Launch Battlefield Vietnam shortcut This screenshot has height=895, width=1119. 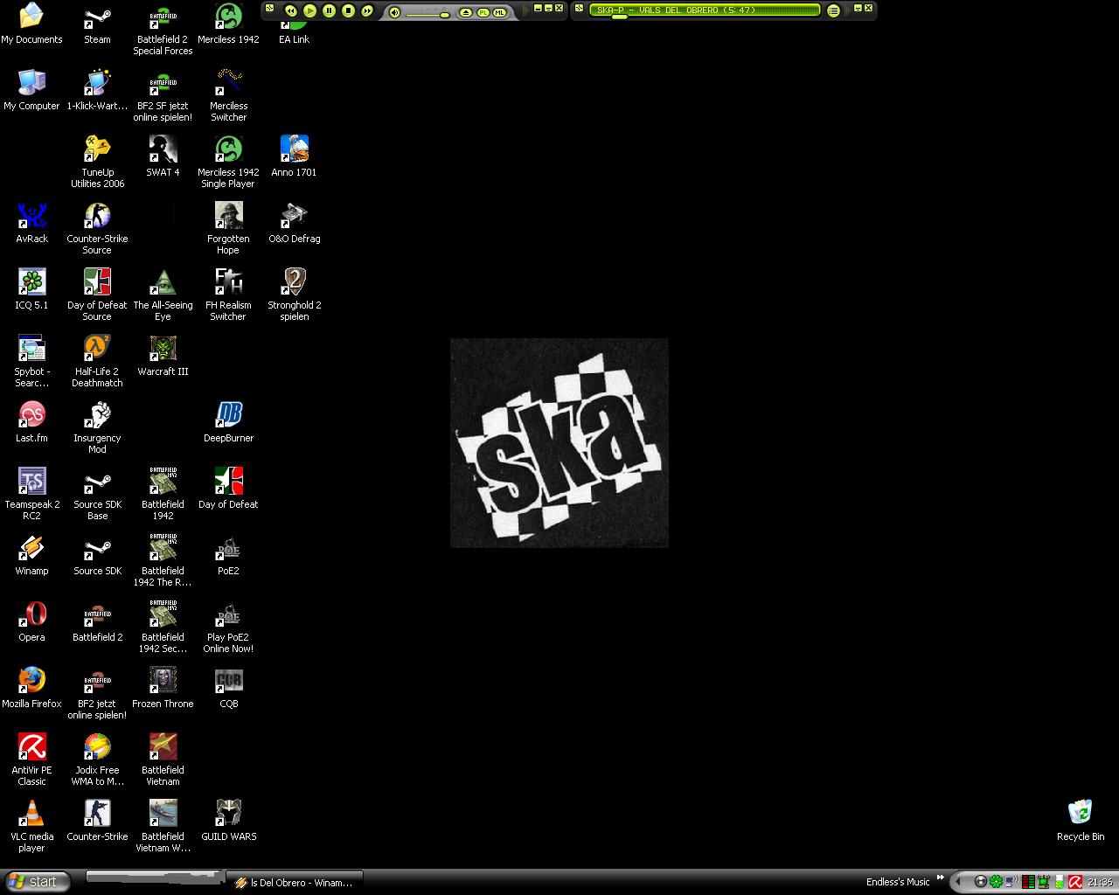coord(163,760)
